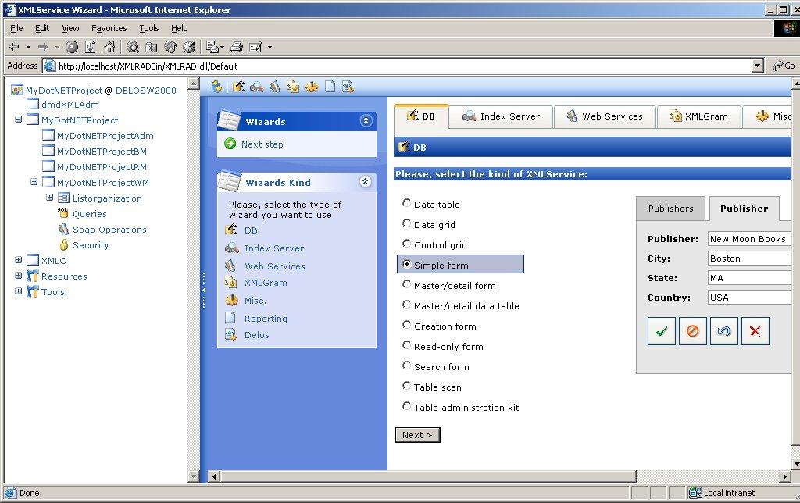
Task: Switch to the Web Services tab
Action: click(x=604, y=116)
